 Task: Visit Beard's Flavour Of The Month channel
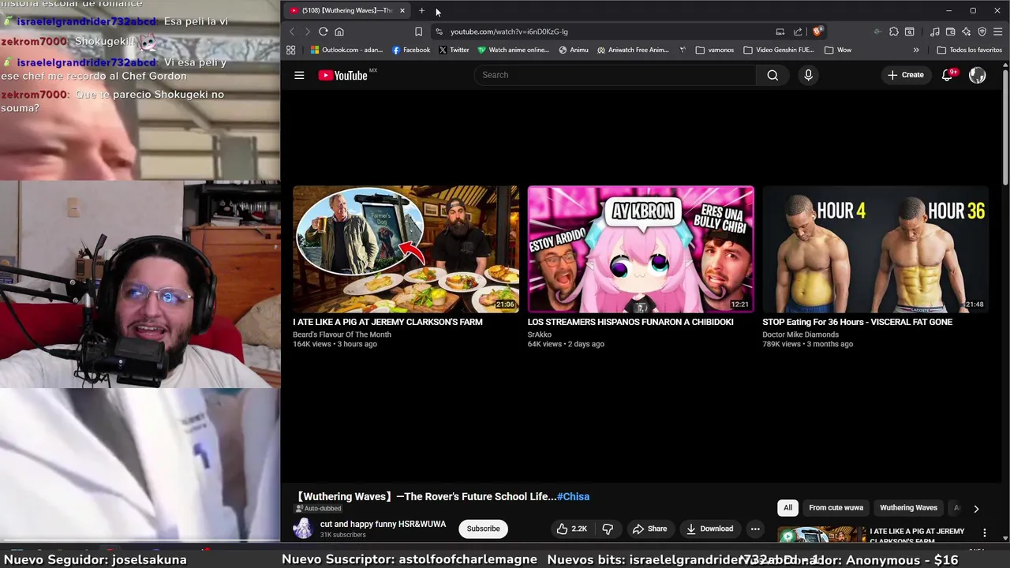click(342, 334)
